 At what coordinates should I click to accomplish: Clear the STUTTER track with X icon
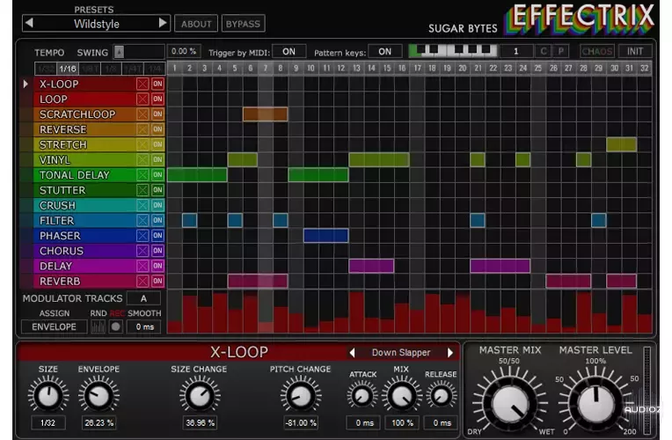pos(142,190)
